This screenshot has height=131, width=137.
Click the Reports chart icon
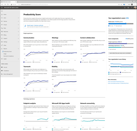[x=2, y=49]
